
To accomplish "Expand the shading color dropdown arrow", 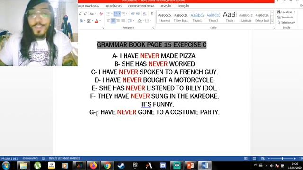I will pos(143,21).
